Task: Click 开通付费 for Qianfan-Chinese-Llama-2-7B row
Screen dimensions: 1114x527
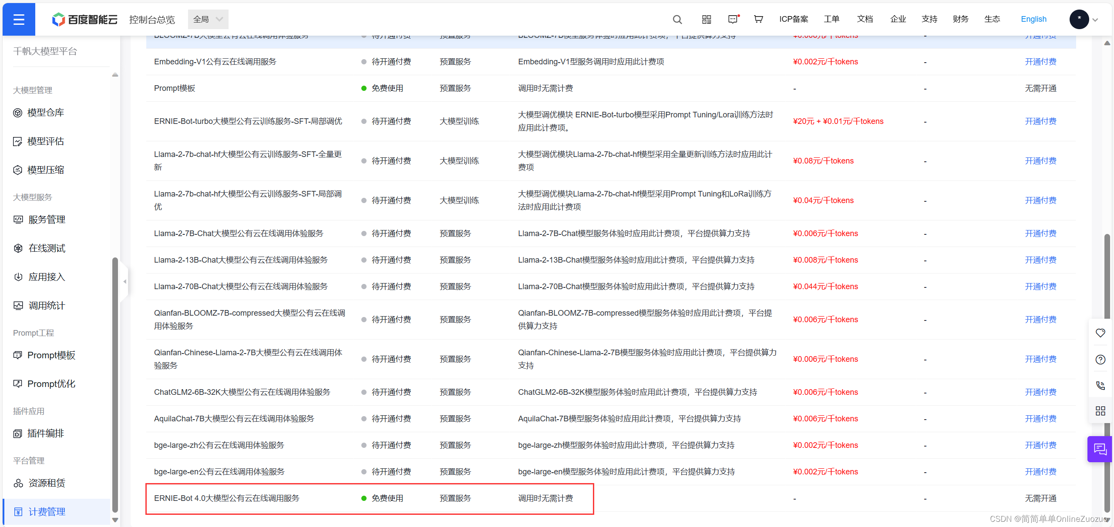Action: tap(1040, 359)
